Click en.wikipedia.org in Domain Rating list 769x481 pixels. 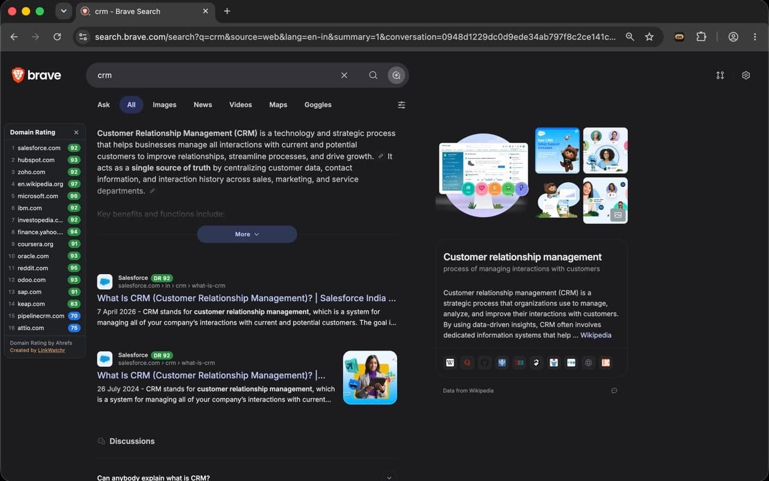click(x=40, y=184)
